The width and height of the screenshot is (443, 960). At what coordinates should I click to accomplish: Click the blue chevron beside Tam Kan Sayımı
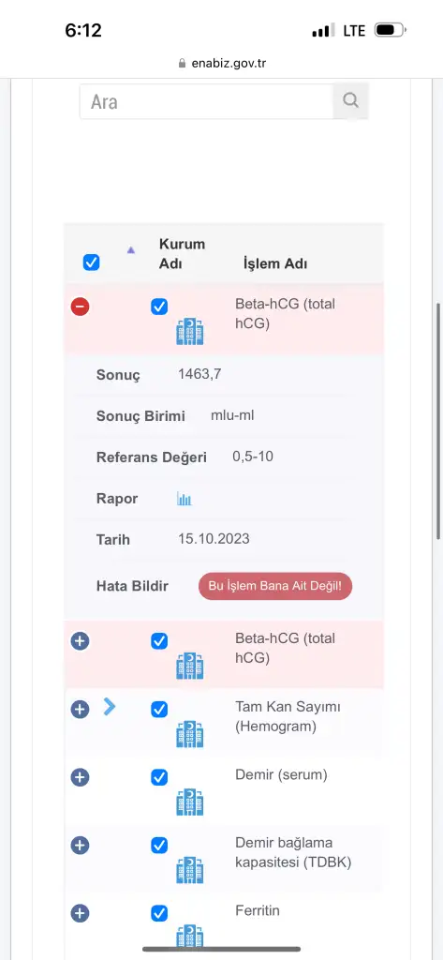110,707
